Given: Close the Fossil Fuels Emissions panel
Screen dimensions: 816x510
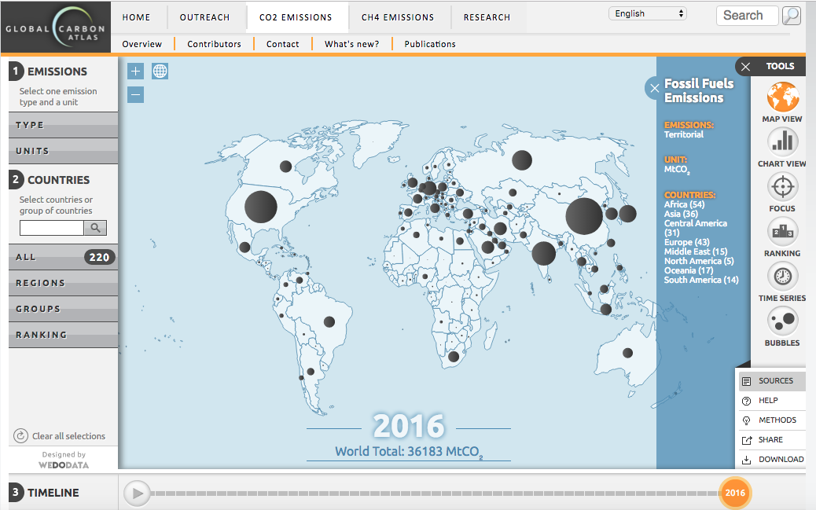Looking at the screenshot, I should coord(654,88).
